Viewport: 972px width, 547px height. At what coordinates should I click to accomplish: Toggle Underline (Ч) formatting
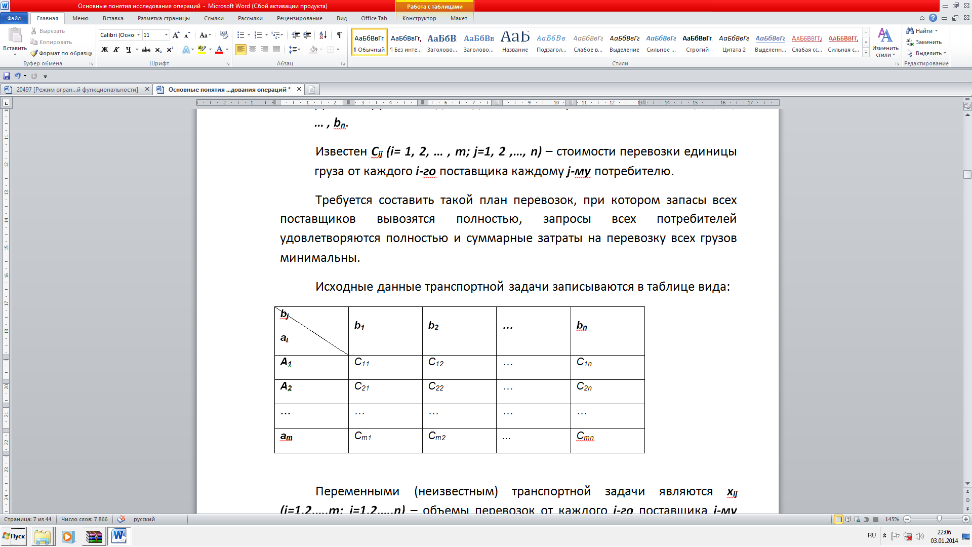pos(128,50)
